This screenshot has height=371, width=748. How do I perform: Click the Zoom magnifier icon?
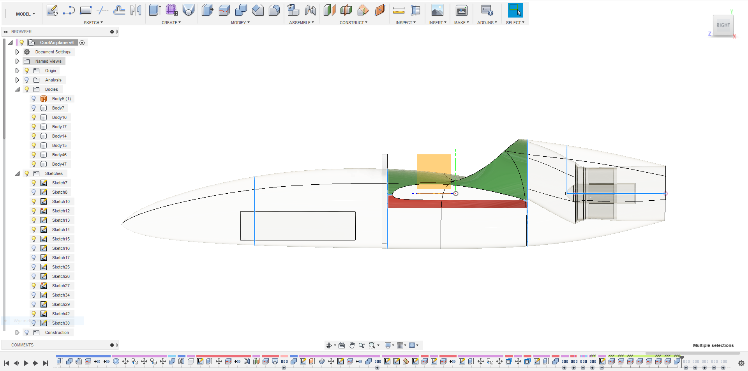(x=362, y=345)
